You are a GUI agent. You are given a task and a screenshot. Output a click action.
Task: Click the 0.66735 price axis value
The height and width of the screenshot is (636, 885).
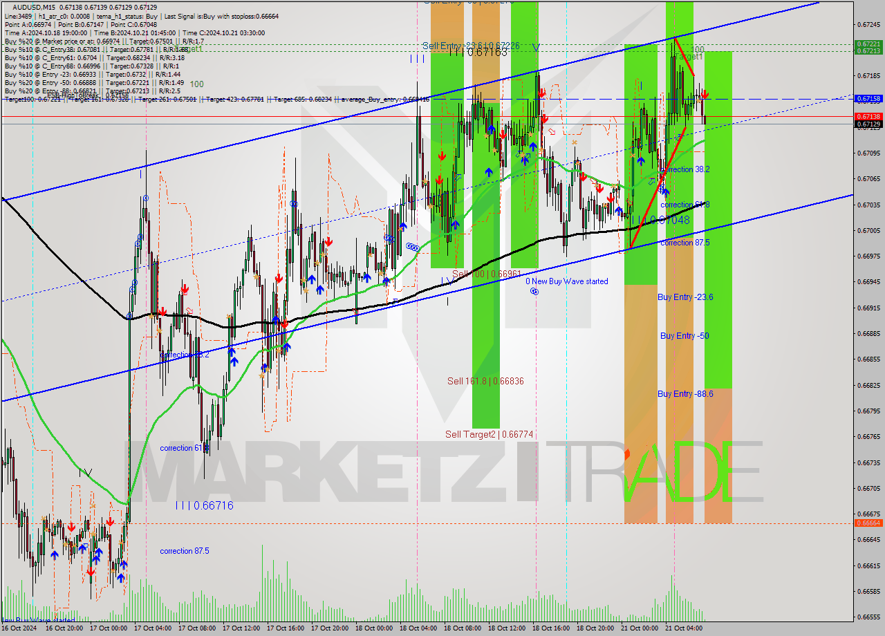(x=868, y=462)
